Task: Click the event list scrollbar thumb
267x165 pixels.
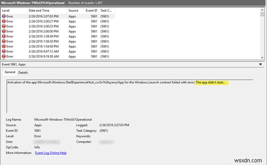Action: (x=262, y=14)
